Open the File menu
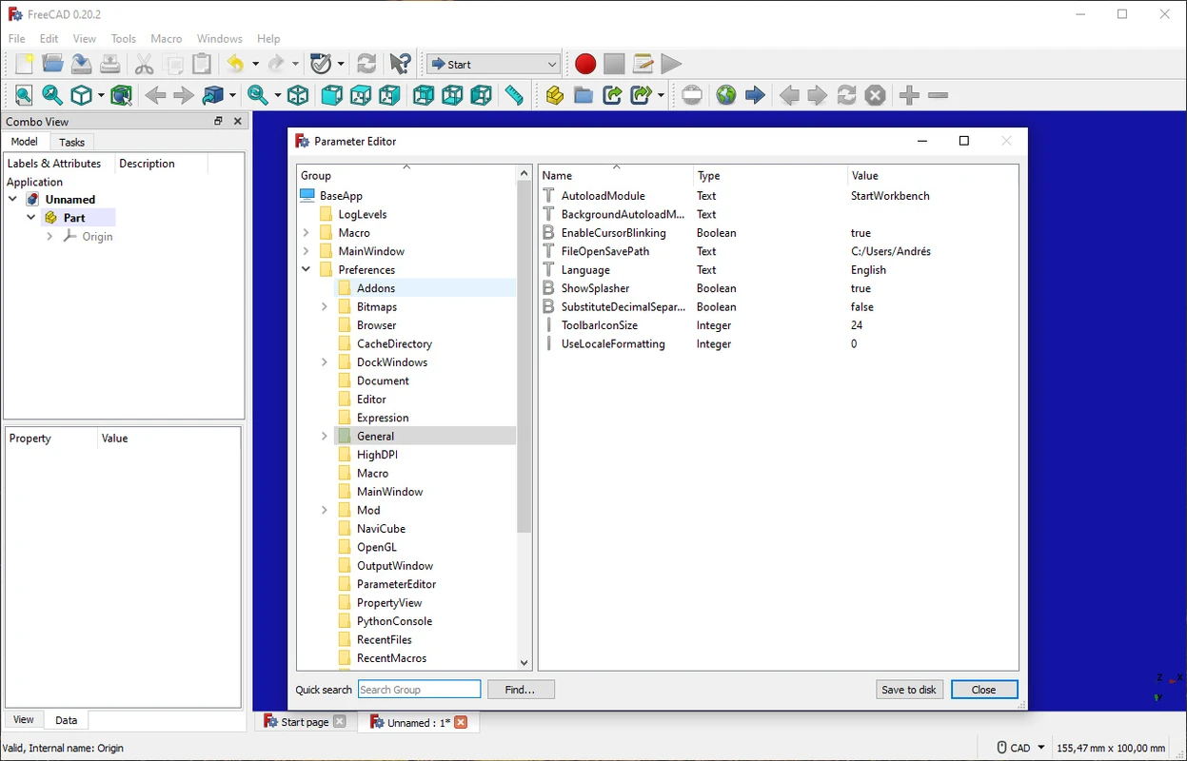The image size is (1187, 761). pos(17,39)
